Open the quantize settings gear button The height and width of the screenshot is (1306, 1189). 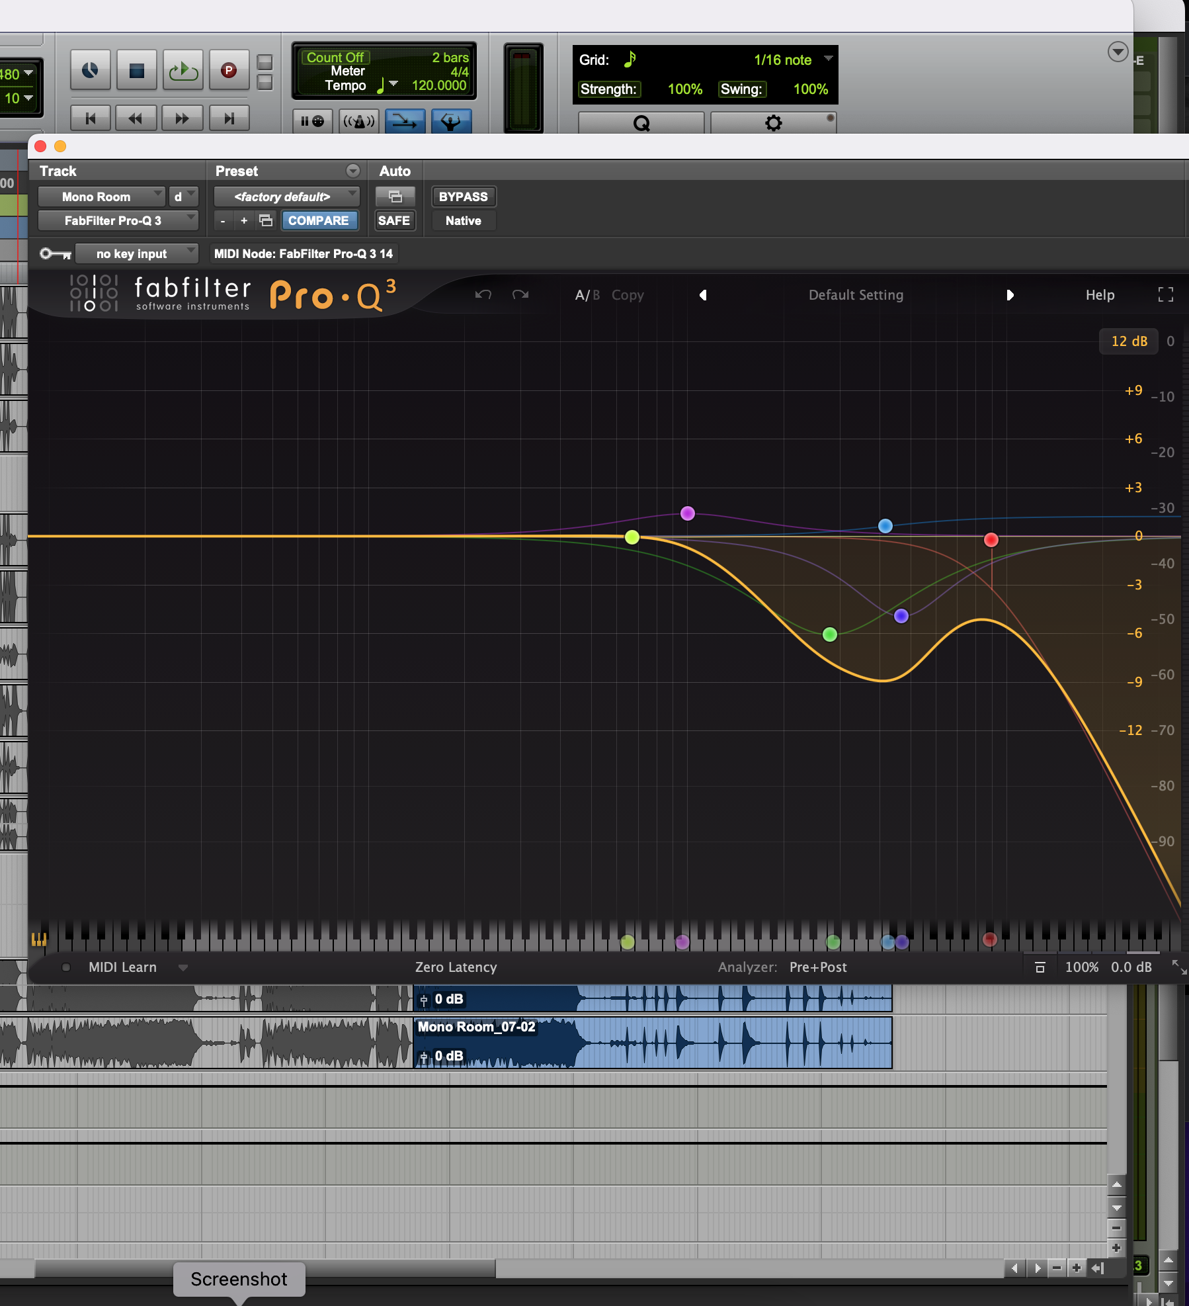[x=773, y=123]
